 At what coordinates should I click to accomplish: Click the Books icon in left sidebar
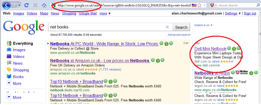(9, 77)
